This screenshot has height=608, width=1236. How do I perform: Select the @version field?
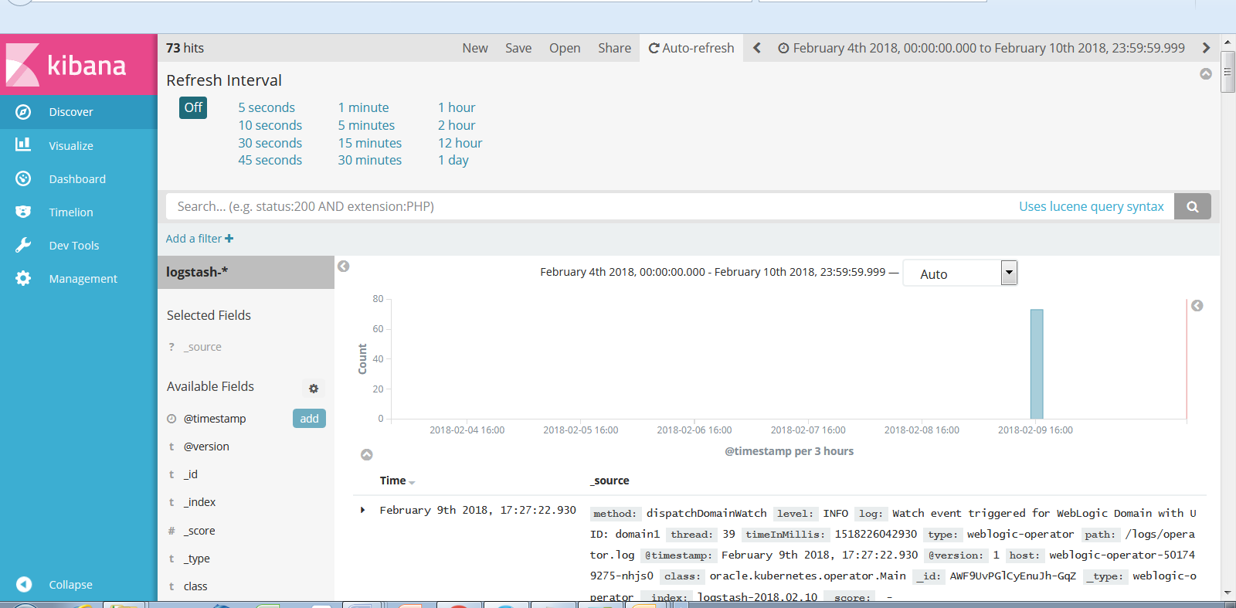[206, 447]
